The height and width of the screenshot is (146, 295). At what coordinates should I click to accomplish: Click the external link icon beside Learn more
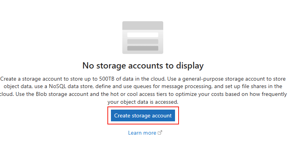coord(160,133)
